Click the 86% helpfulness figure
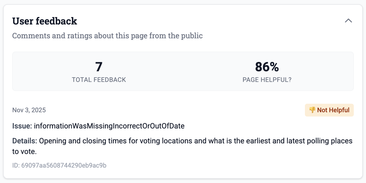Viewport: 366px width, 183px height. [267, 67]
